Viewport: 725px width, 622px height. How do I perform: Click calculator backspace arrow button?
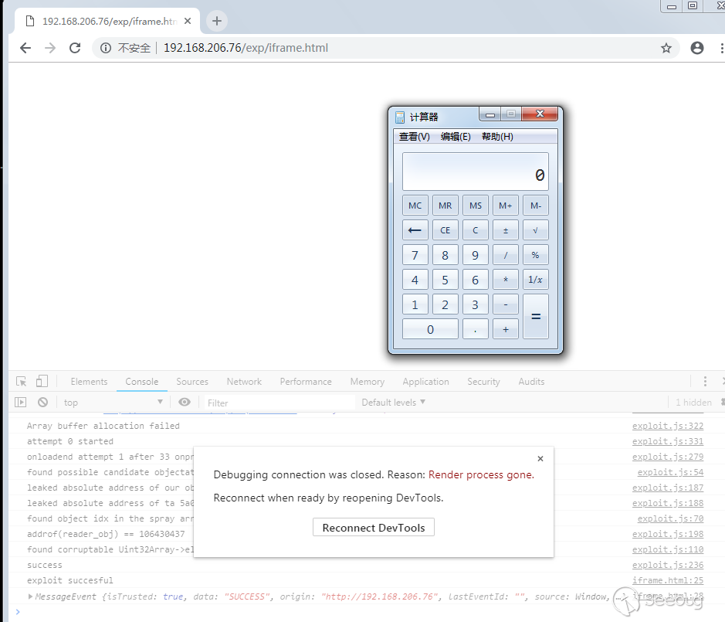tap(415, 230)
